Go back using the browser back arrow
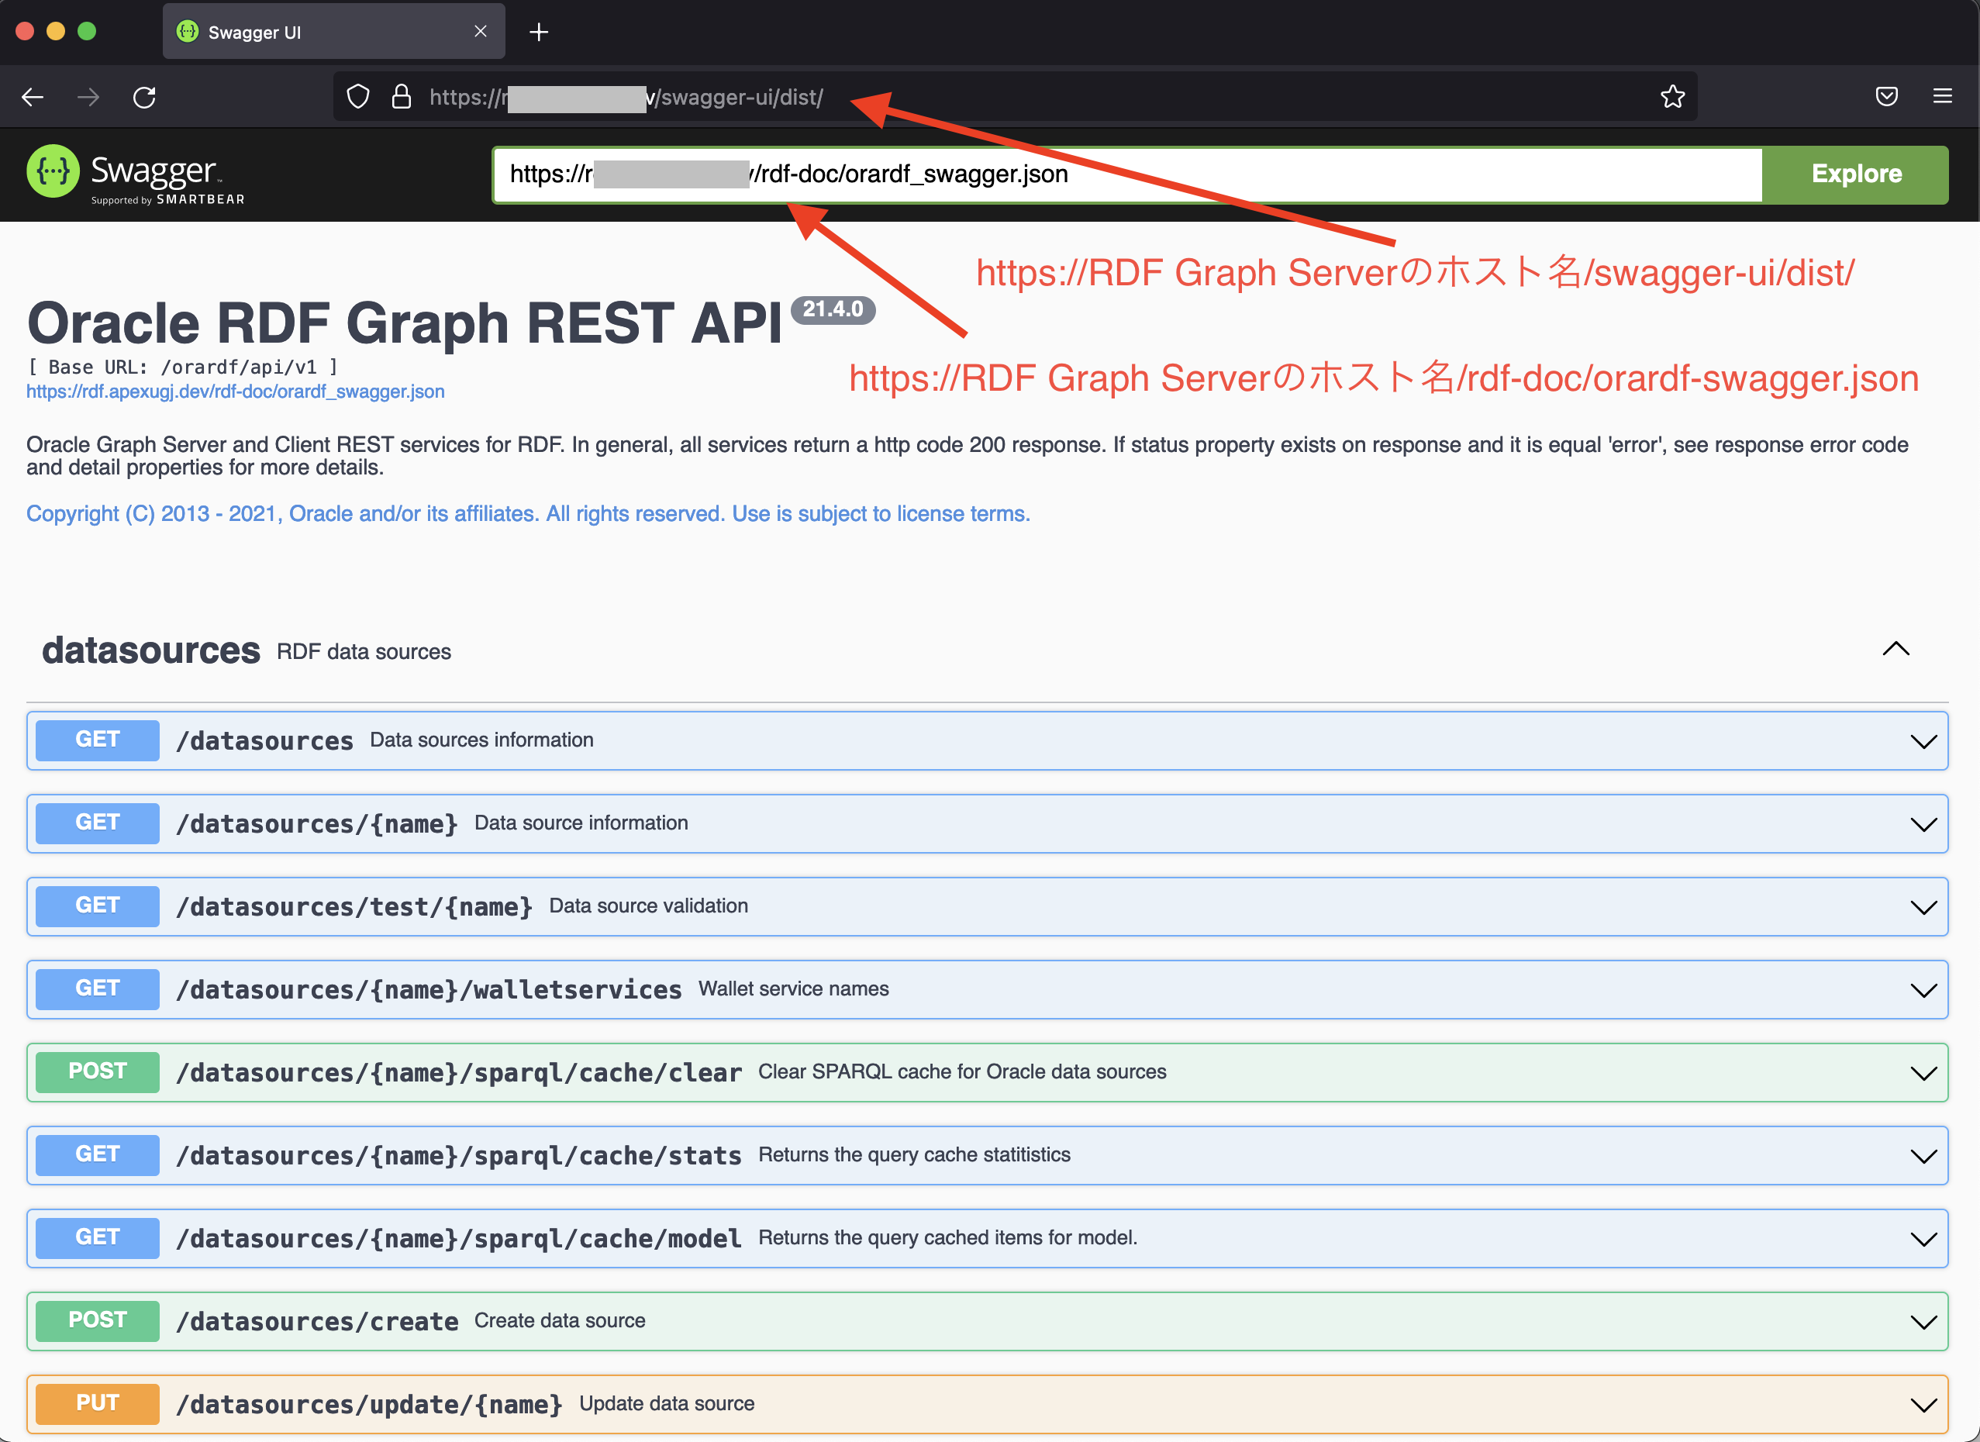Image resolution: width=1980 pixels, height=1442 pixels. (33, 97)
